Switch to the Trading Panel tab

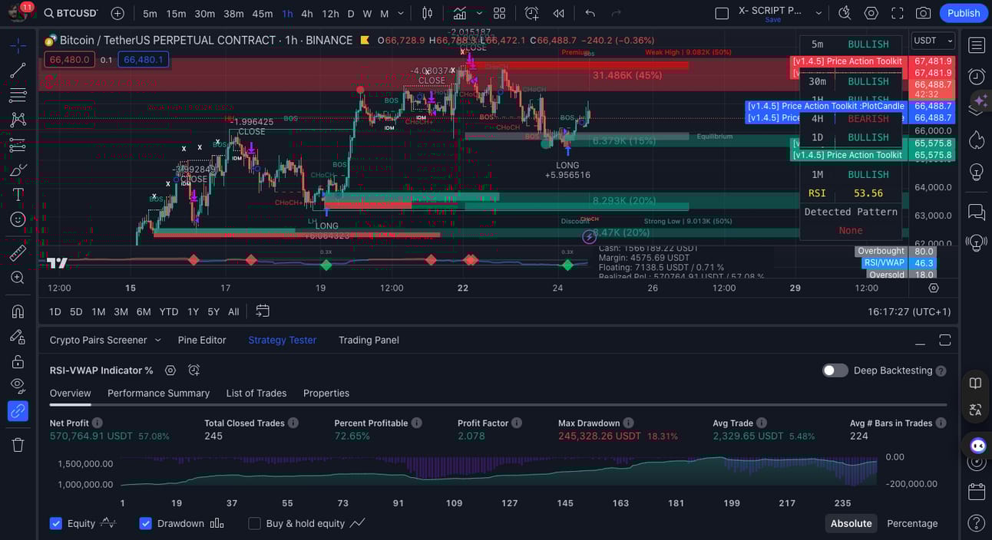[x=369, y=340]
